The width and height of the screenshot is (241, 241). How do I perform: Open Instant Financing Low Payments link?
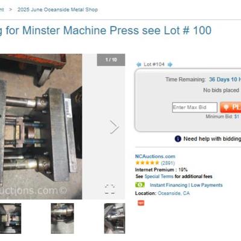click(x=186, y=185)
